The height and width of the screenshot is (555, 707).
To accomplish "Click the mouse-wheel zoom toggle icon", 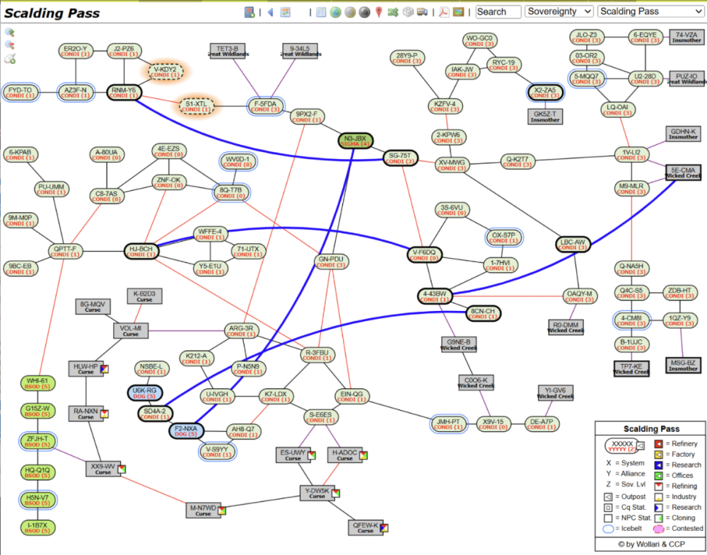I will pos(10,59).
